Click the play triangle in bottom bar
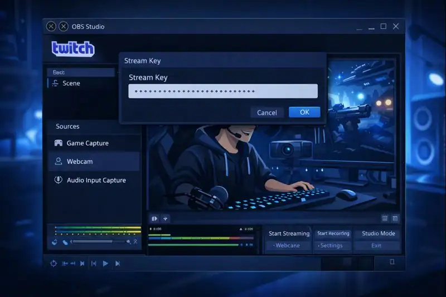Screen dimensions: 446x297 point(105,264)
